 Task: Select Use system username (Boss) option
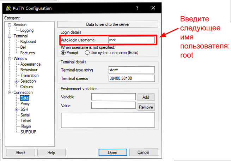pos(87,53)
